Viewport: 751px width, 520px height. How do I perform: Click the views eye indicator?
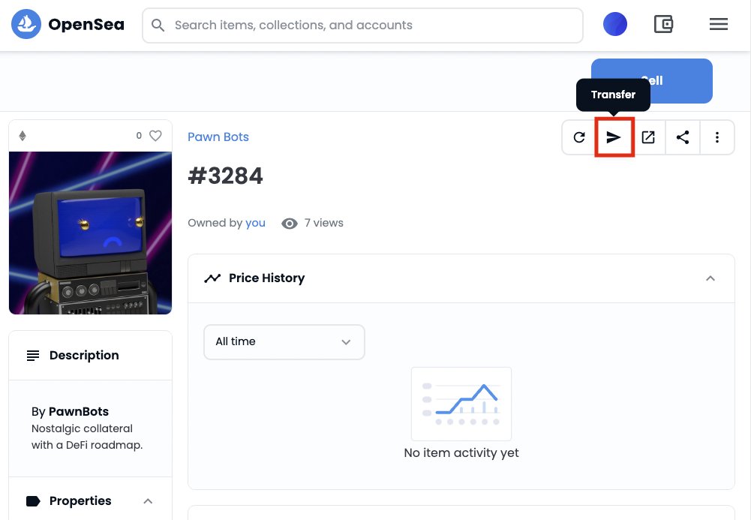point(290,223)
